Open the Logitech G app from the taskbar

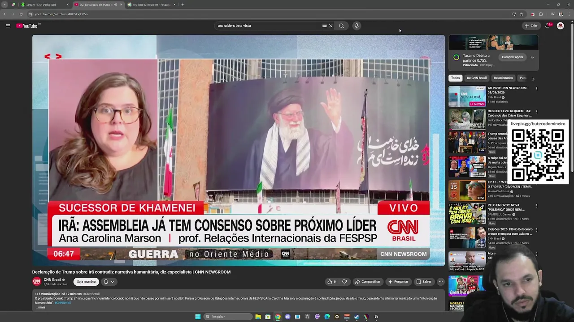376,317
